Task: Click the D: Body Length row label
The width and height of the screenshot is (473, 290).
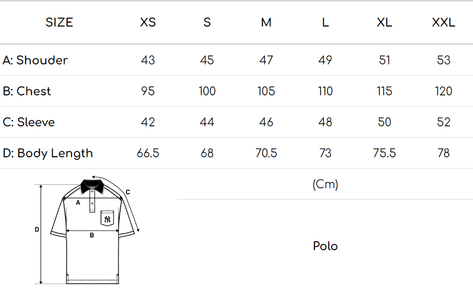Action: coord(48,153)
